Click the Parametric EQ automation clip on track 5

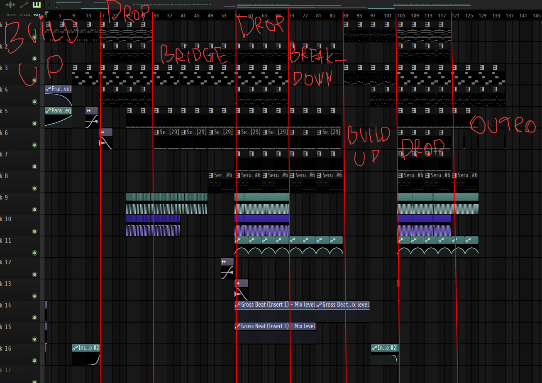(58, 110)
